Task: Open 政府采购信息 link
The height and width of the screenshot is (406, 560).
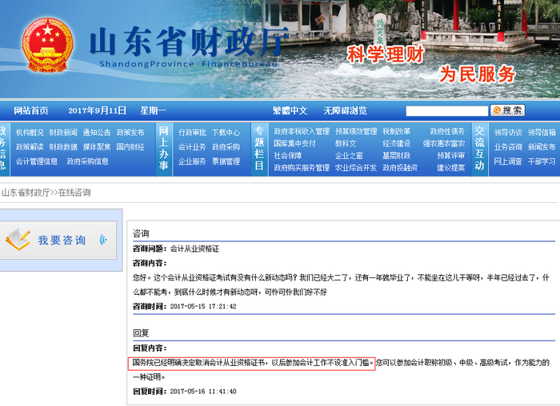Action: [x=88, y=161]
